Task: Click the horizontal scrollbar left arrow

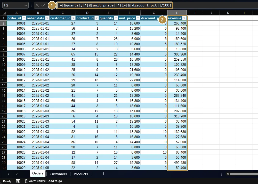Action: tap(228, 174)
